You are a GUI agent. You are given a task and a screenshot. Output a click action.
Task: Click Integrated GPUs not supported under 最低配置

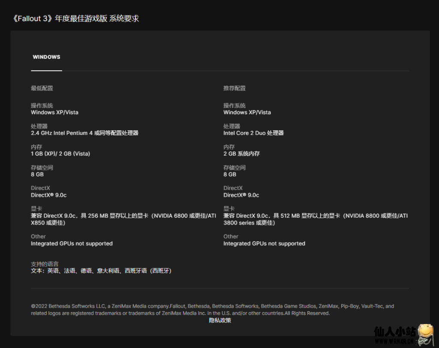pos(72,243)
